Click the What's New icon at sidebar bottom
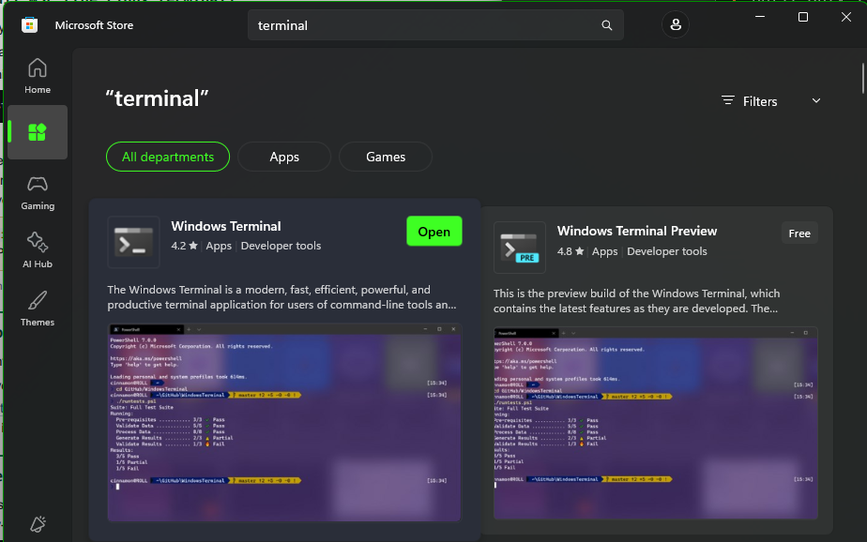The image size is (867, 542). point(38,524)
